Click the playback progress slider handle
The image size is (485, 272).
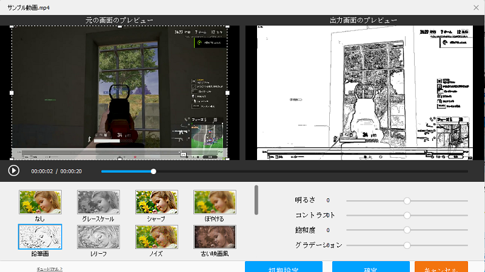tap(153, 171)
